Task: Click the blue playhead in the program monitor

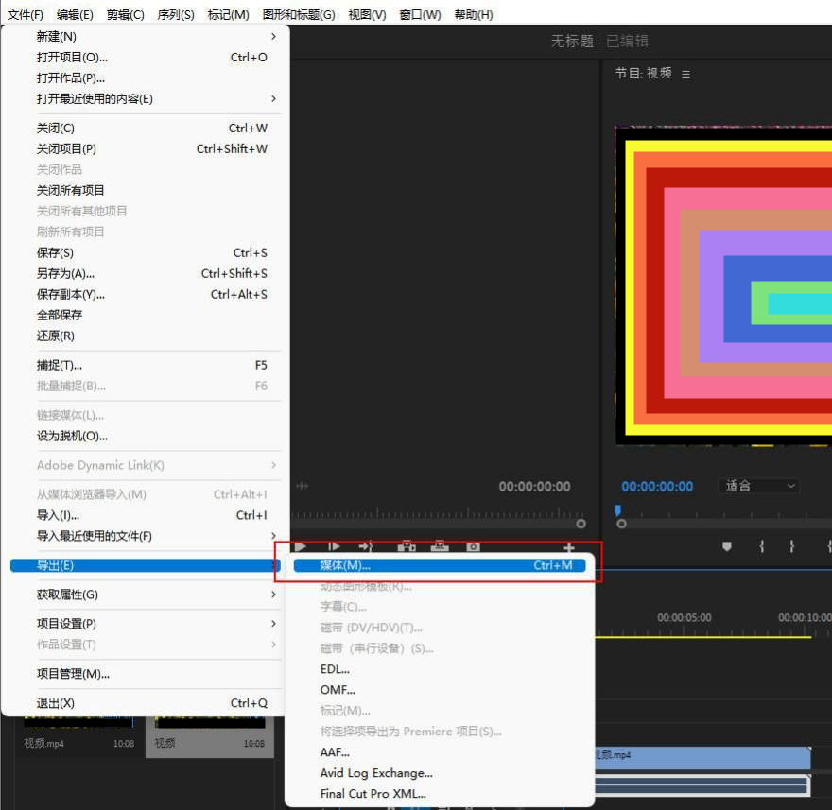Action: (618, 510)
